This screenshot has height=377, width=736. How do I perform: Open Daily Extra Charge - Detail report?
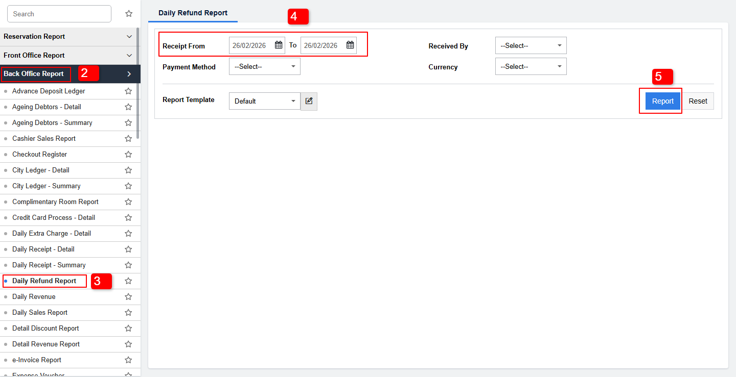[x=52, y=234]
